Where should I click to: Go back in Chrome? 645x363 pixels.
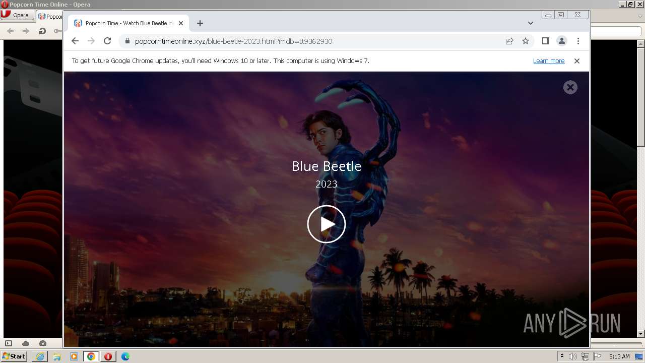pos(75,41)
